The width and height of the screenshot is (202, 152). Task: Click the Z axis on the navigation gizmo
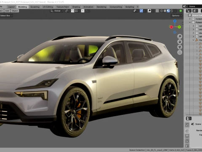point(175,21)
